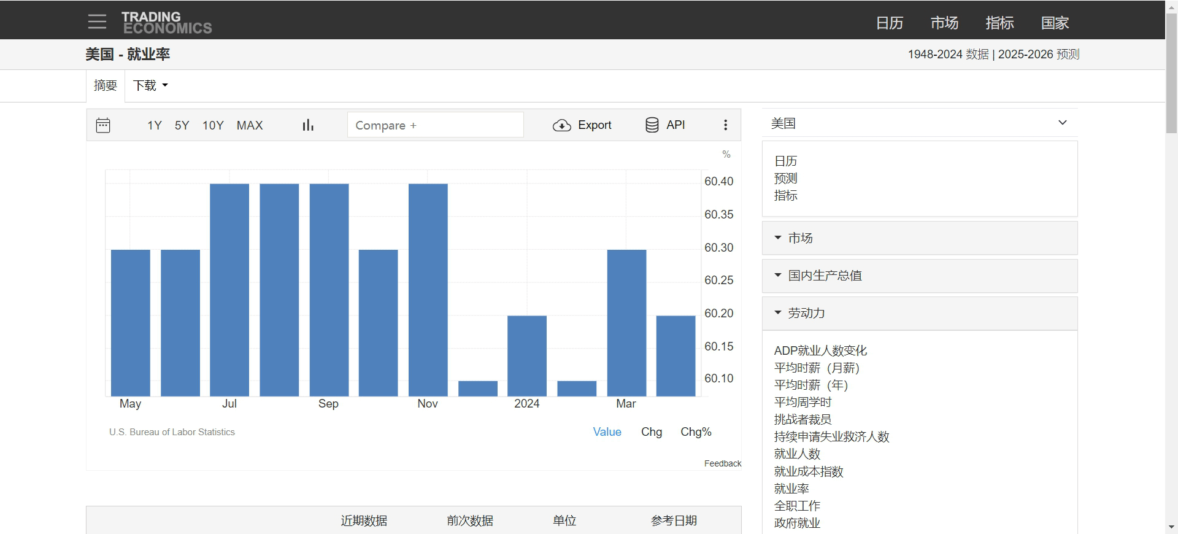Switch the chart to Chg view
This screenshot has width=1178, height=534.
(652, 432)
